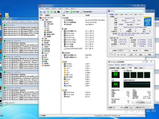Viewport: 159px width, 119px height.
Task: Open AIDA64 文件(F) menu
Action: 42,9
